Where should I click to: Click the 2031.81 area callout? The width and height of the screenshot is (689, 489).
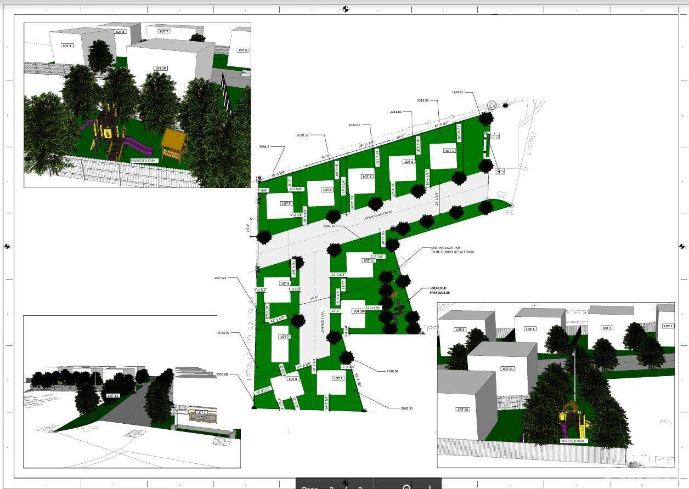click(396, 112)
